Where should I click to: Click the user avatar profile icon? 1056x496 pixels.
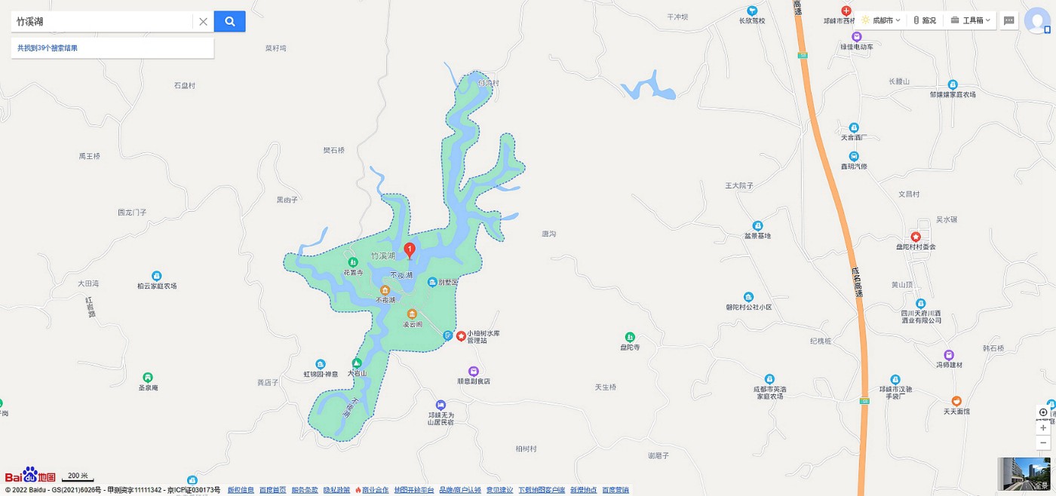pos(1036,20)
